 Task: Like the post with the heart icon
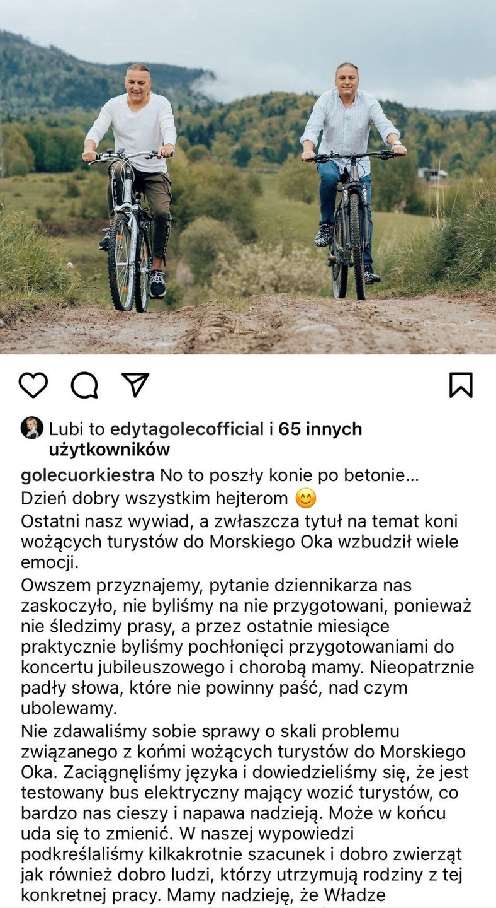click(x=33, y=385)
